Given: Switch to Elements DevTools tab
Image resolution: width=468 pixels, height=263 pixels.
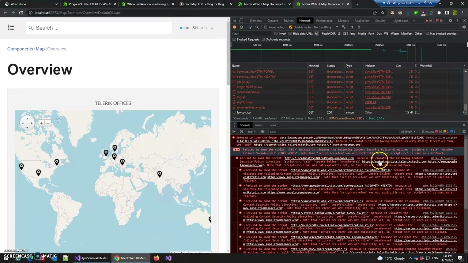Looking at the screenshot, I should click(256, 21).
